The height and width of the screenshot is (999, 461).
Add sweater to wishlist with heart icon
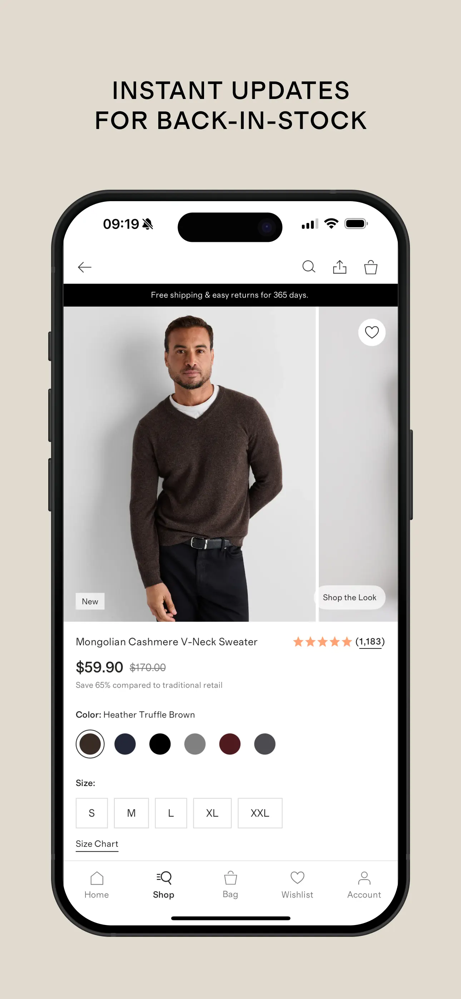point(372,332)
